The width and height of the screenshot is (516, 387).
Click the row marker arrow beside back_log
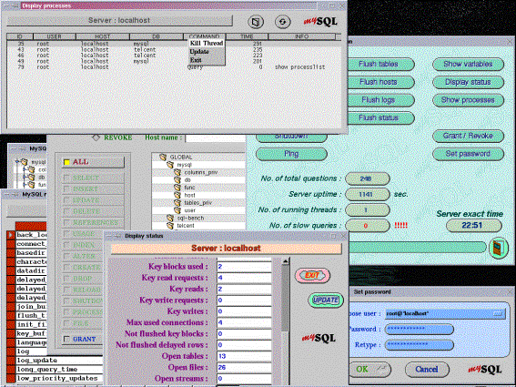[11, 235]
